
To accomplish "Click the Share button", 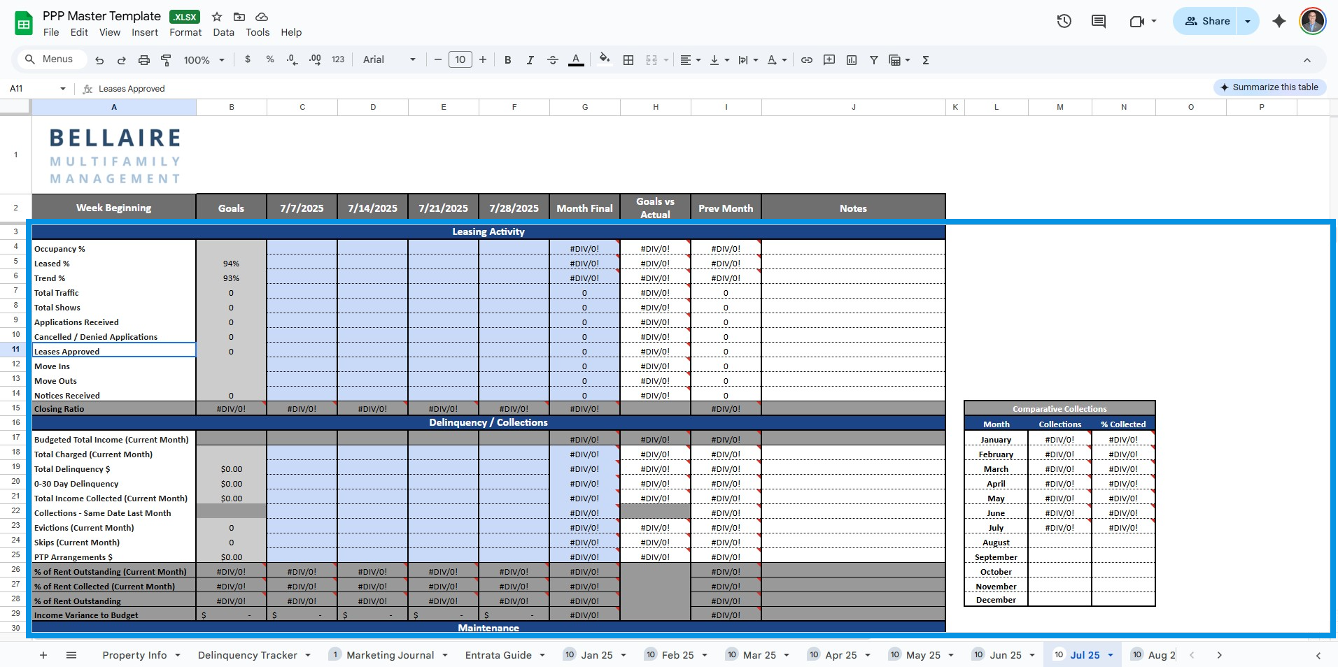I will pos(1207,21).
